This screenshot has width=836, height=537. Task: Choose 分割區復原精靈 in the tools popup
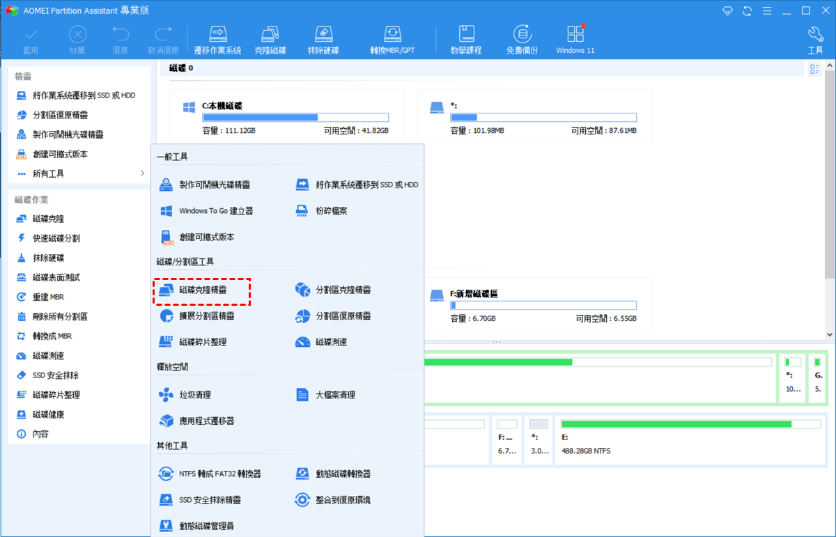333,316
